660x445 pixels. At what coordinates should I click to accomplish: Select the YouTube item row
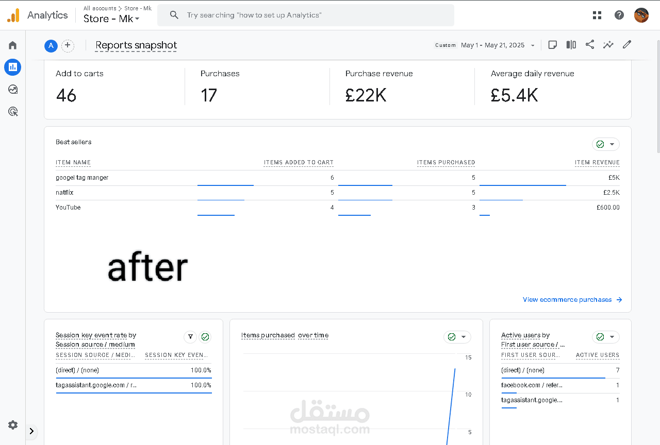coord(338,208)
